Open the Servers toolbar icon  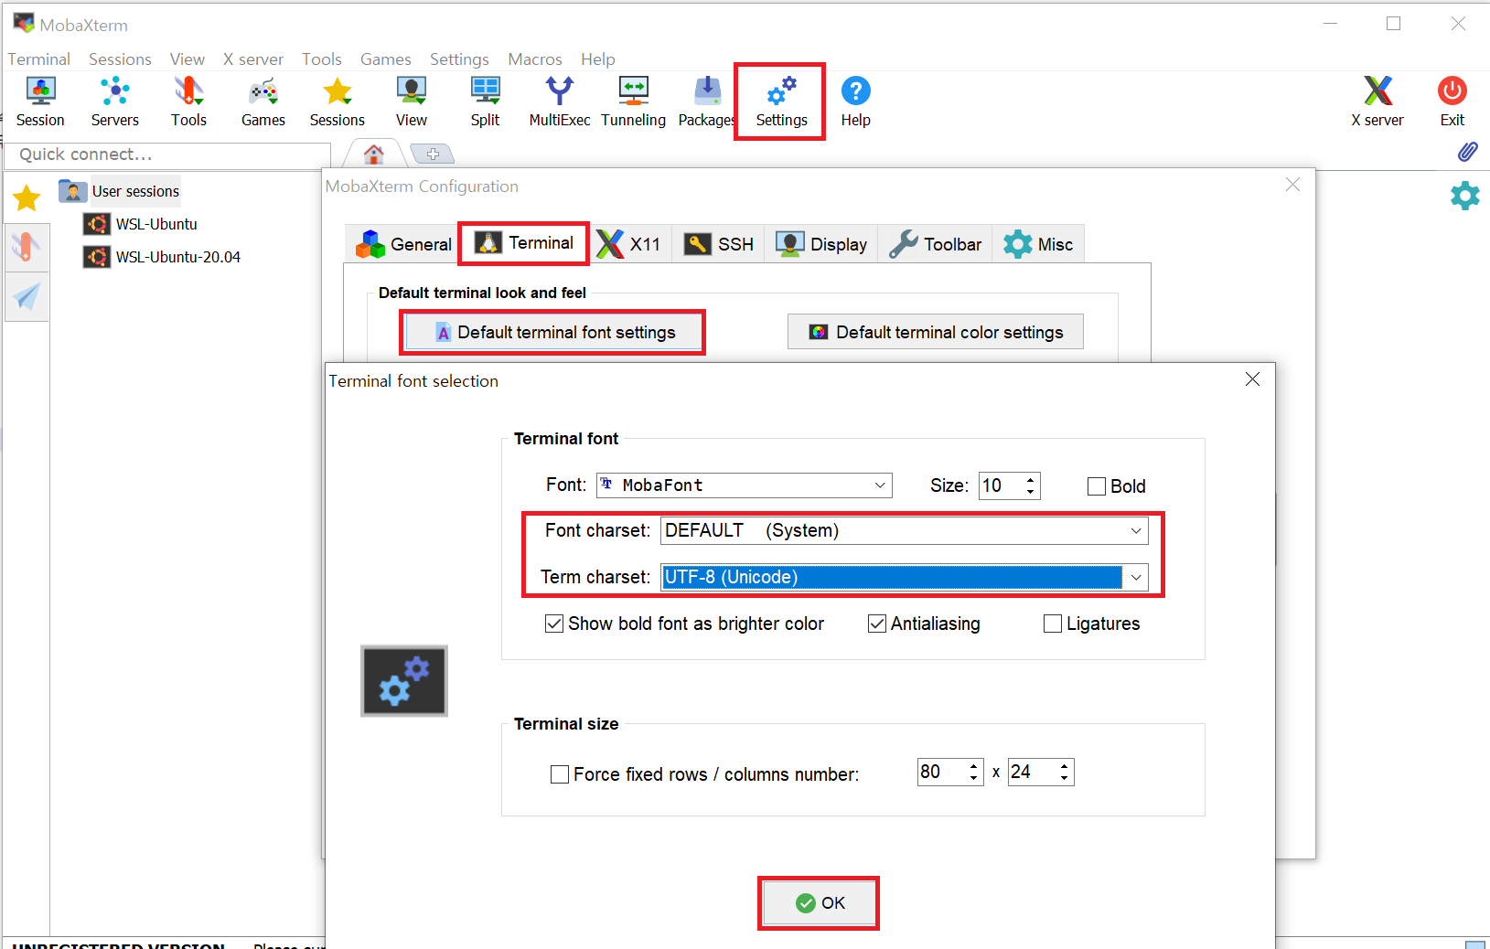pyautogui.click(x=115, y=101)
